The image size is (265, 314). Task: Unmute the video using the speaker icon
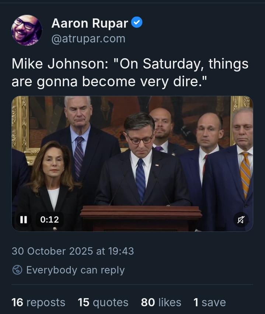241,220
